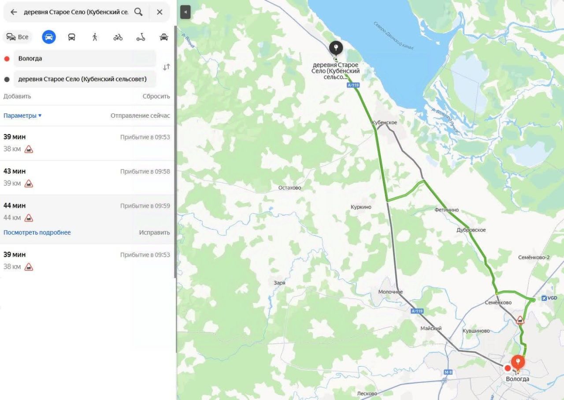Click the back arrow in search bar

(x=14, y=12)
